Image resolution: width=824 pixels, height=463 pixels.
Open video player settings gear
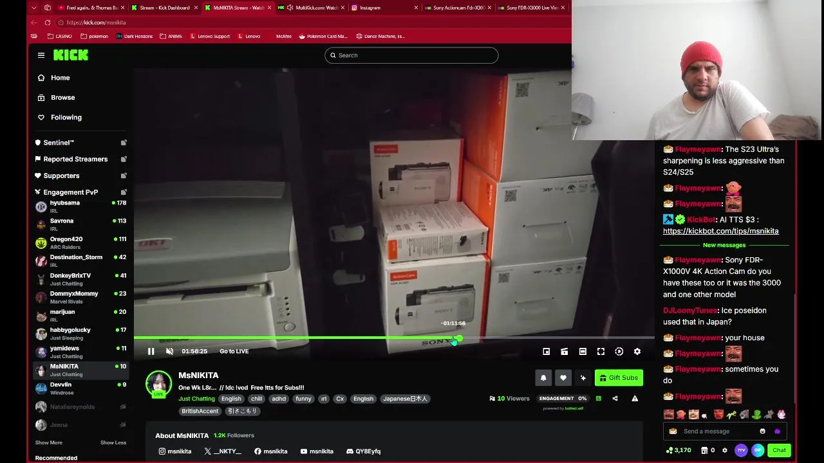click(x=637, y=352)
